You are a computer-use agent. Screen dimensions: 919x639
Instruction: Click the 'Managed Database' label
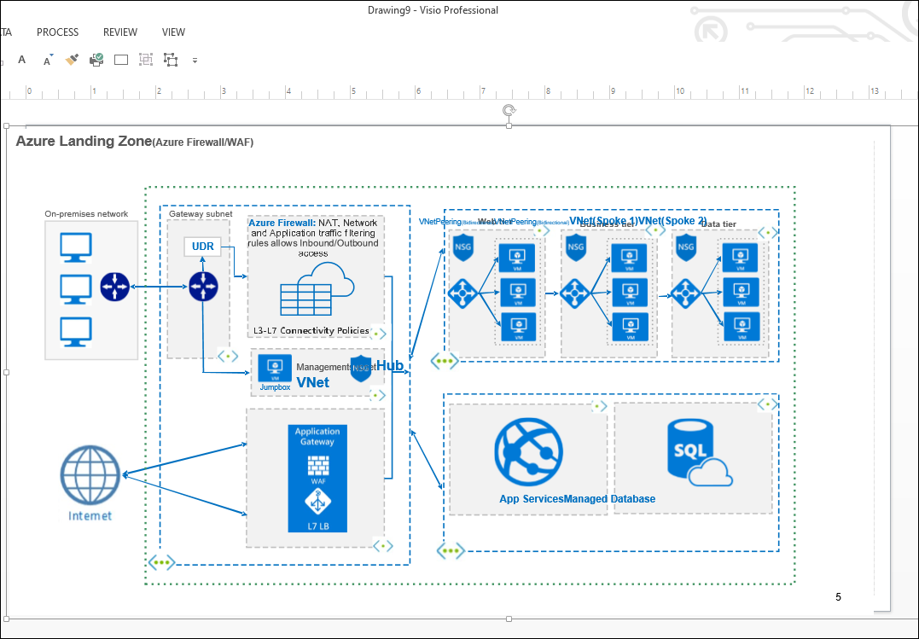click(x=609, y=499)
